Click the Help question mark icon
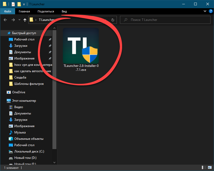The image size is (214, 171). coord(211,11)
